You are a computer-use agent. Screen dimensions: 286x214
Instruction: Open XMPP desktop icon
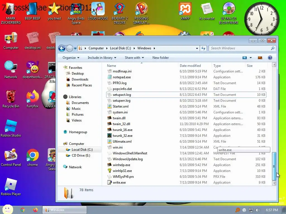pyautogui.click(x=185, y=11)
